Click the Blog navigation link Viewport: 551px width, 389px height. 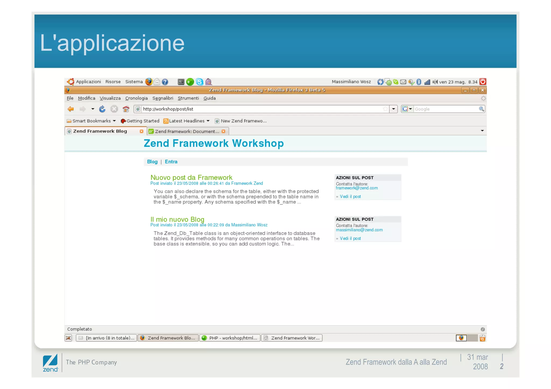(152, 162)
